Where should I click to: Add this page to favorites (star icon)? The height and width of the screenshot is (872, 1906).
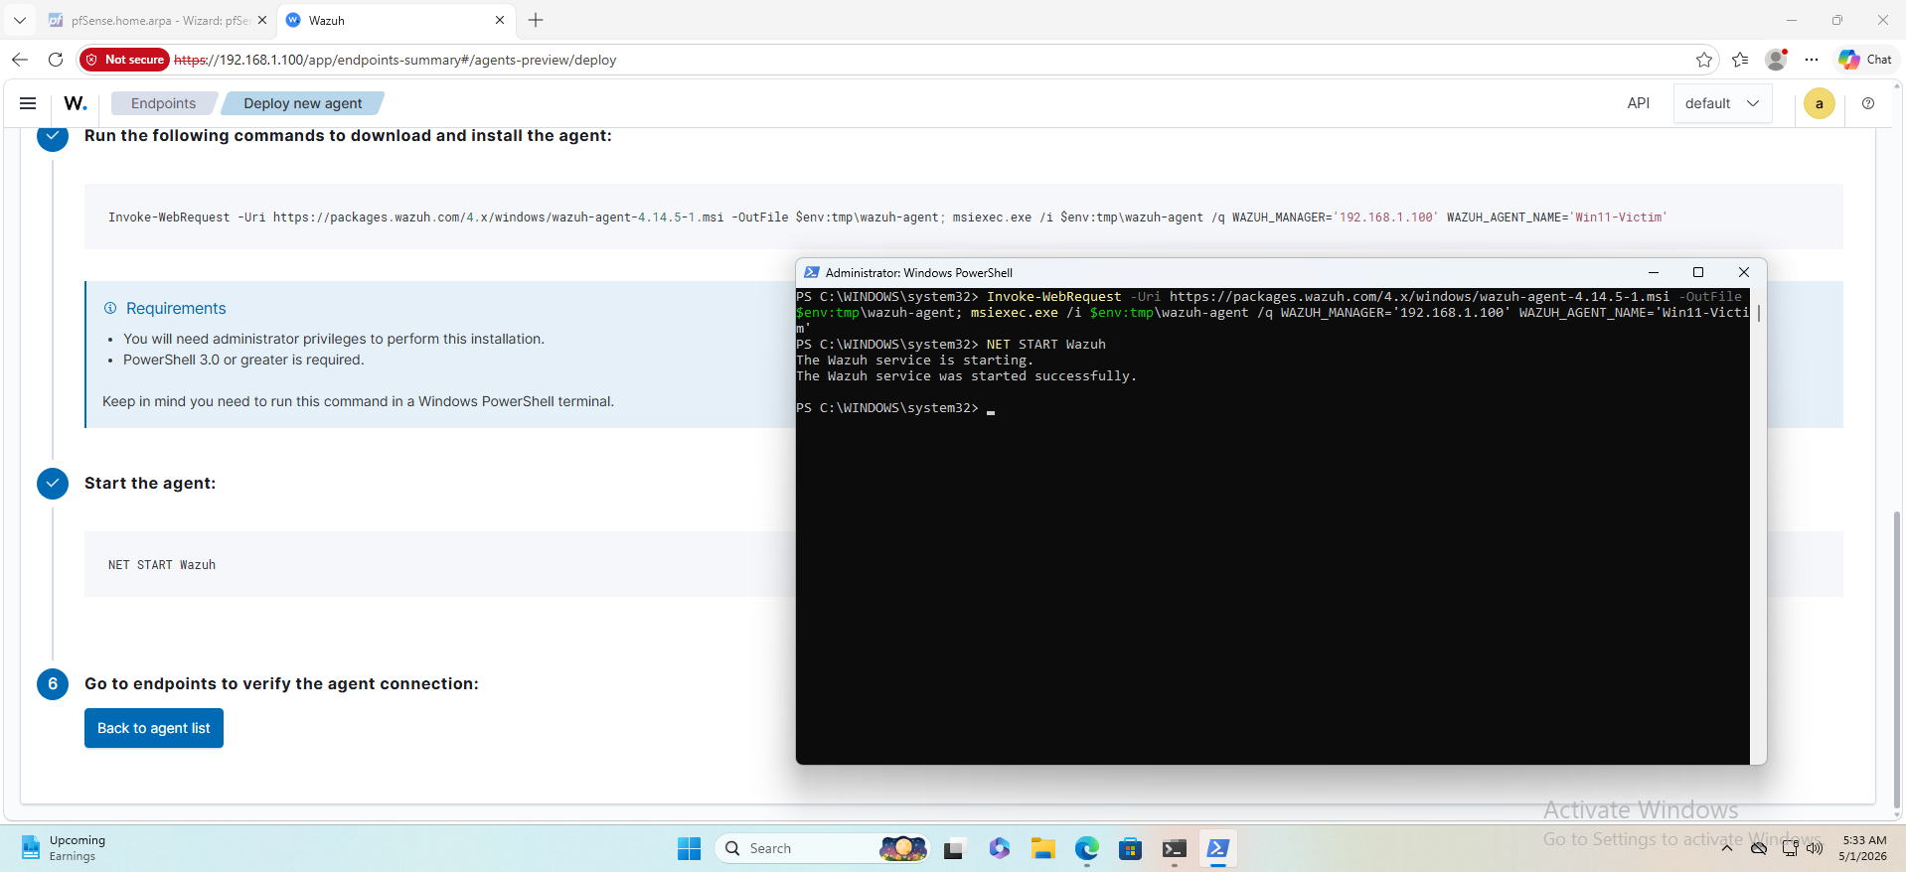tap(1704, 60)
